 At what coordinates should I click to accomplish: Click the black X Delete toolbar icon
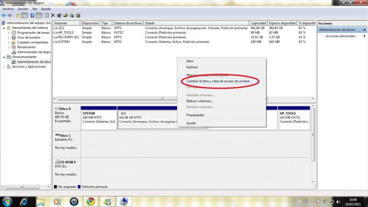point(53,16)
